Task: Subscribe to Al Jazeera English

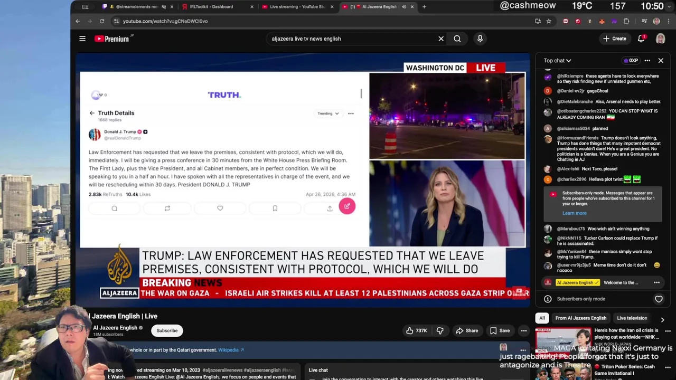Action: [x=167, y=330]
